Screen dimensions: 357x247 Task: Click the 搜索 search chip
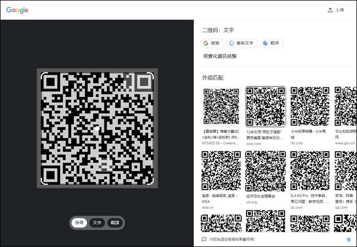click(212, 43)
